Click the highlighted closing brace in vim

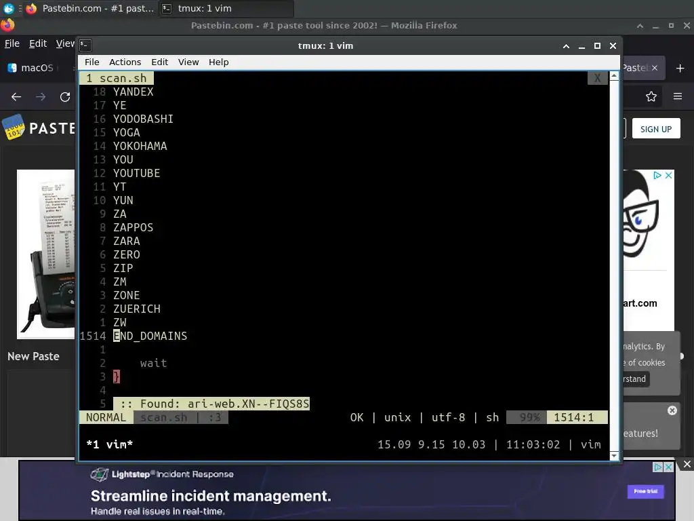pyautogui.click(x=117, y=377)
